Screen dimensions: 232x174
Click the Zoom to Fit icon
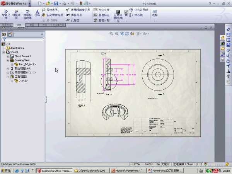[x=111, y=34]
